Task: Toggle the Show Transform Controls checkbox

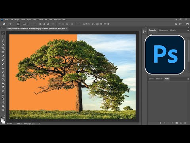Action: (34, 24)
